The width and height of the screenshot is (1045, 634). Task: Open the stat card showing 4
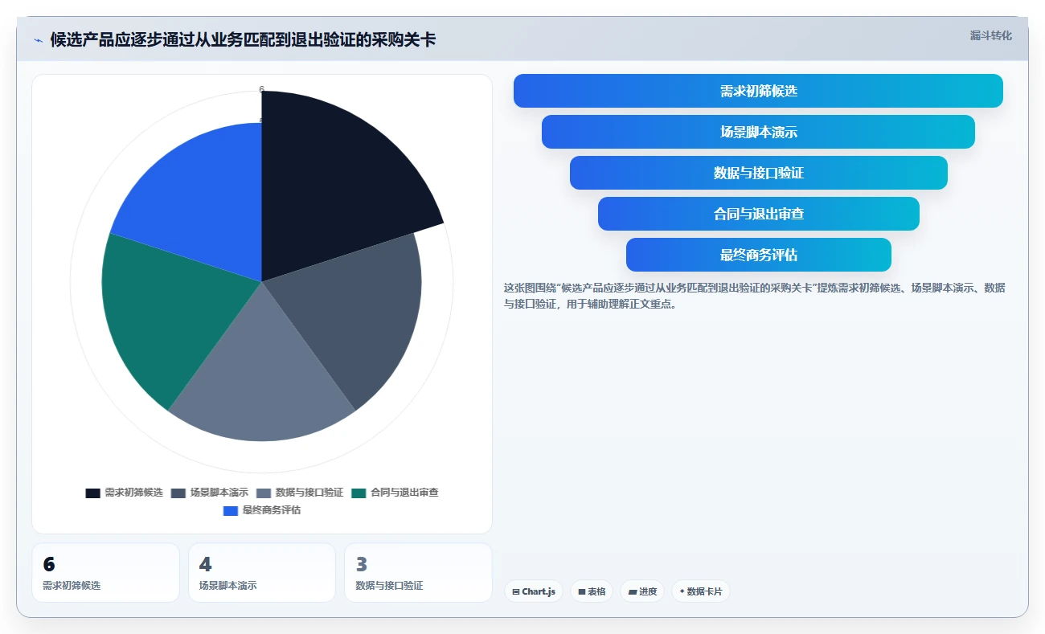coord(262,572)
